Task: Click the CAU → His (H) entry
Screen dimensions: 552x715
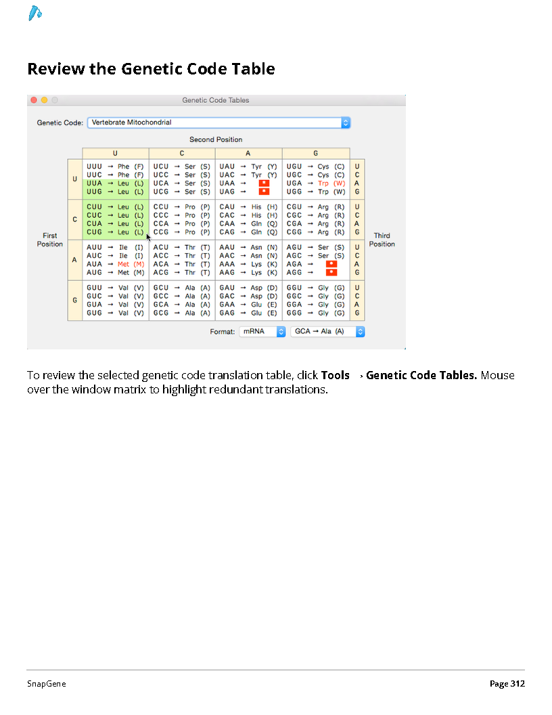Action: coord(248,207)
